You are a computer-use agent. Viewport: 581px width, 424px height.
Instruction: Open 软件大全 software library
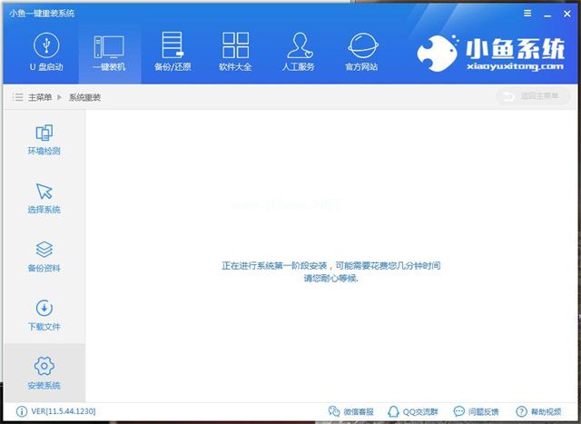coord(235,52)
